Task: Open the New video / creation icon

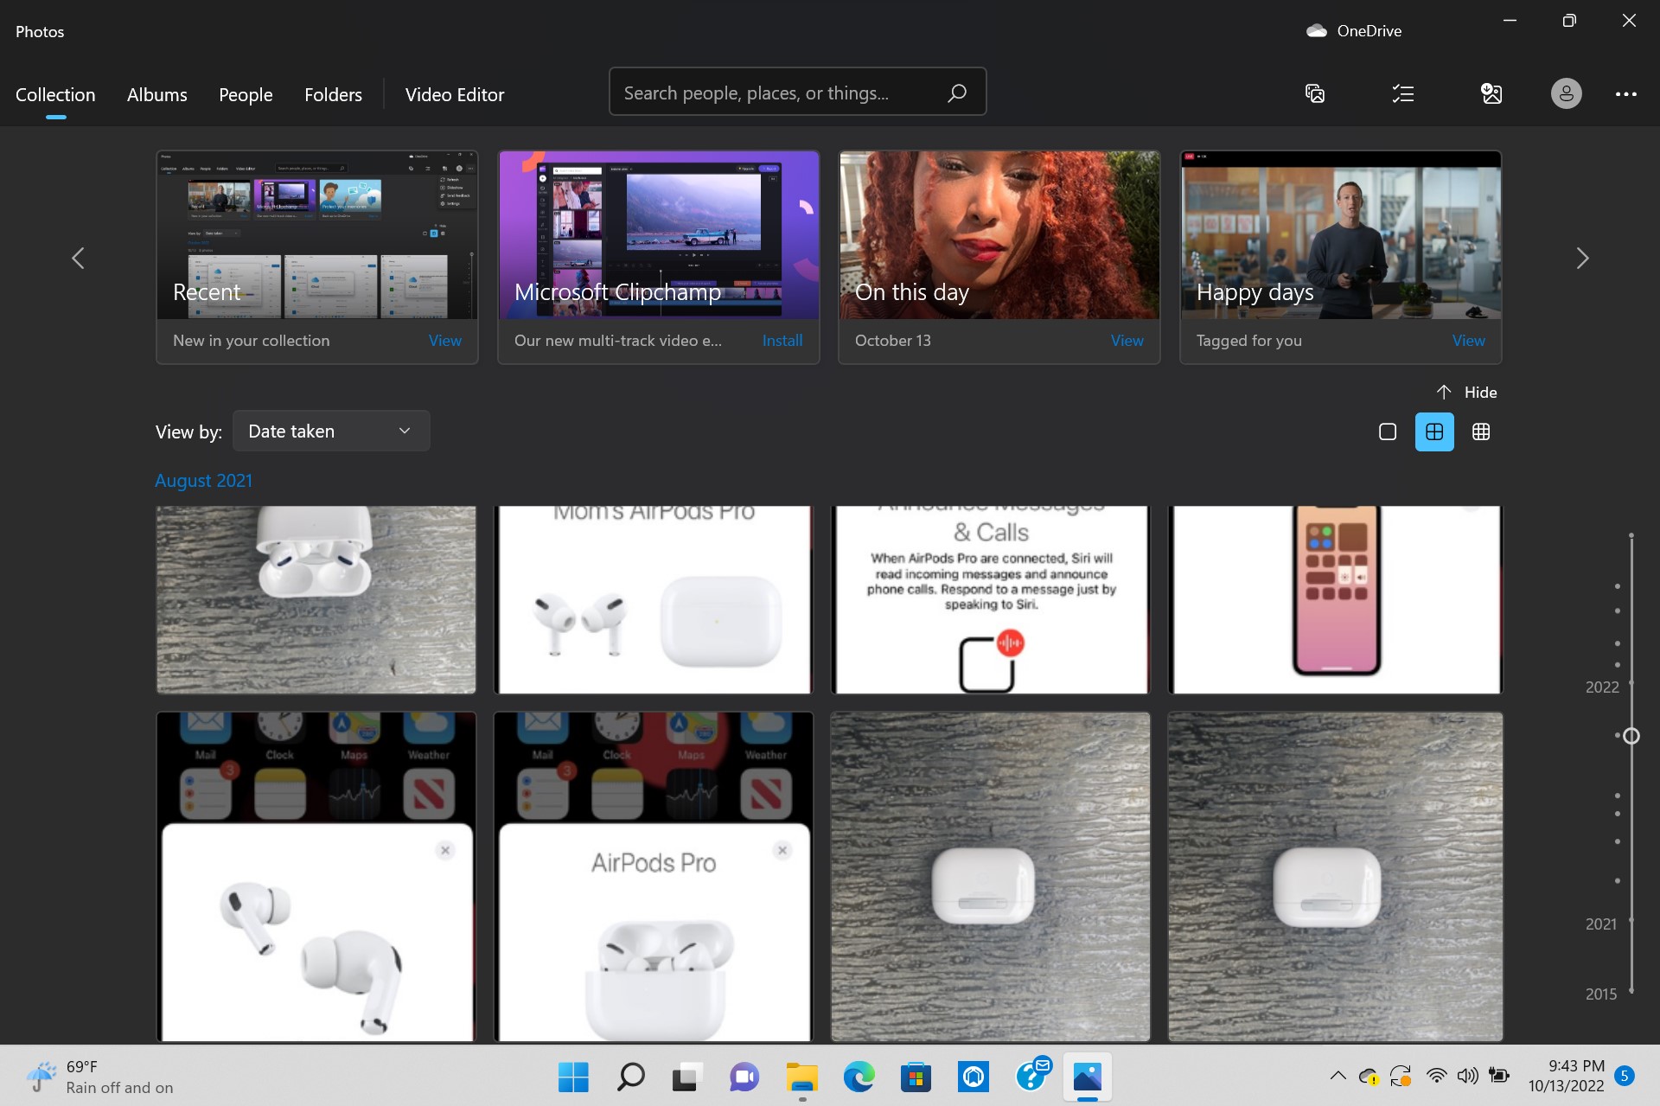Action: 1314,93
